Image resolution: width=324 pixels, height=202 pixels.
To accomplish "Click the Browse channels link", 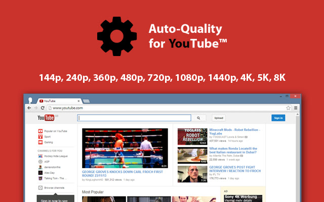I will [54, 188].
